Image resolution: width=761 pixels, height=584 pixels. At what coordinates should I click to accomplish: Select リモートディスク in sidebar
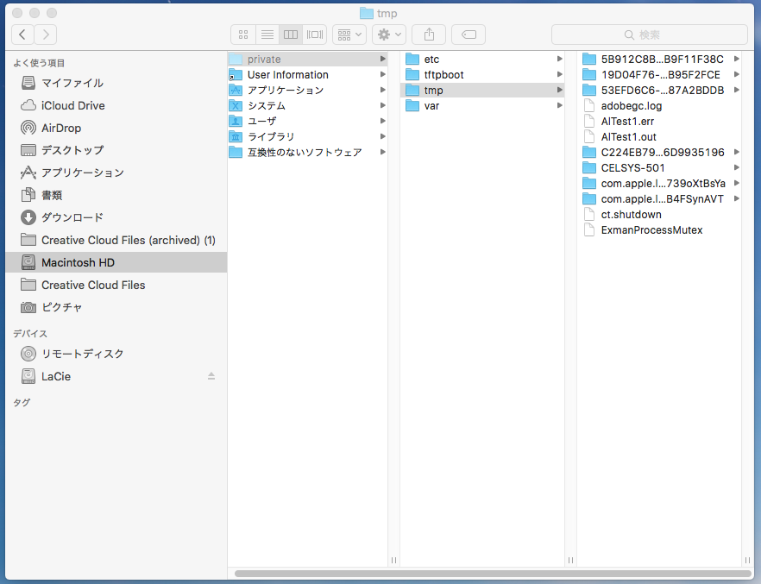tap(83, 354)
